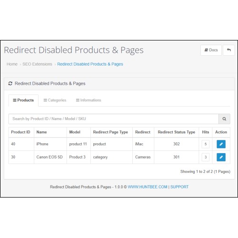The height and width of the screenshot is (238, 238).
Task: Click the Name column header
Action: [x=41, y=132]
